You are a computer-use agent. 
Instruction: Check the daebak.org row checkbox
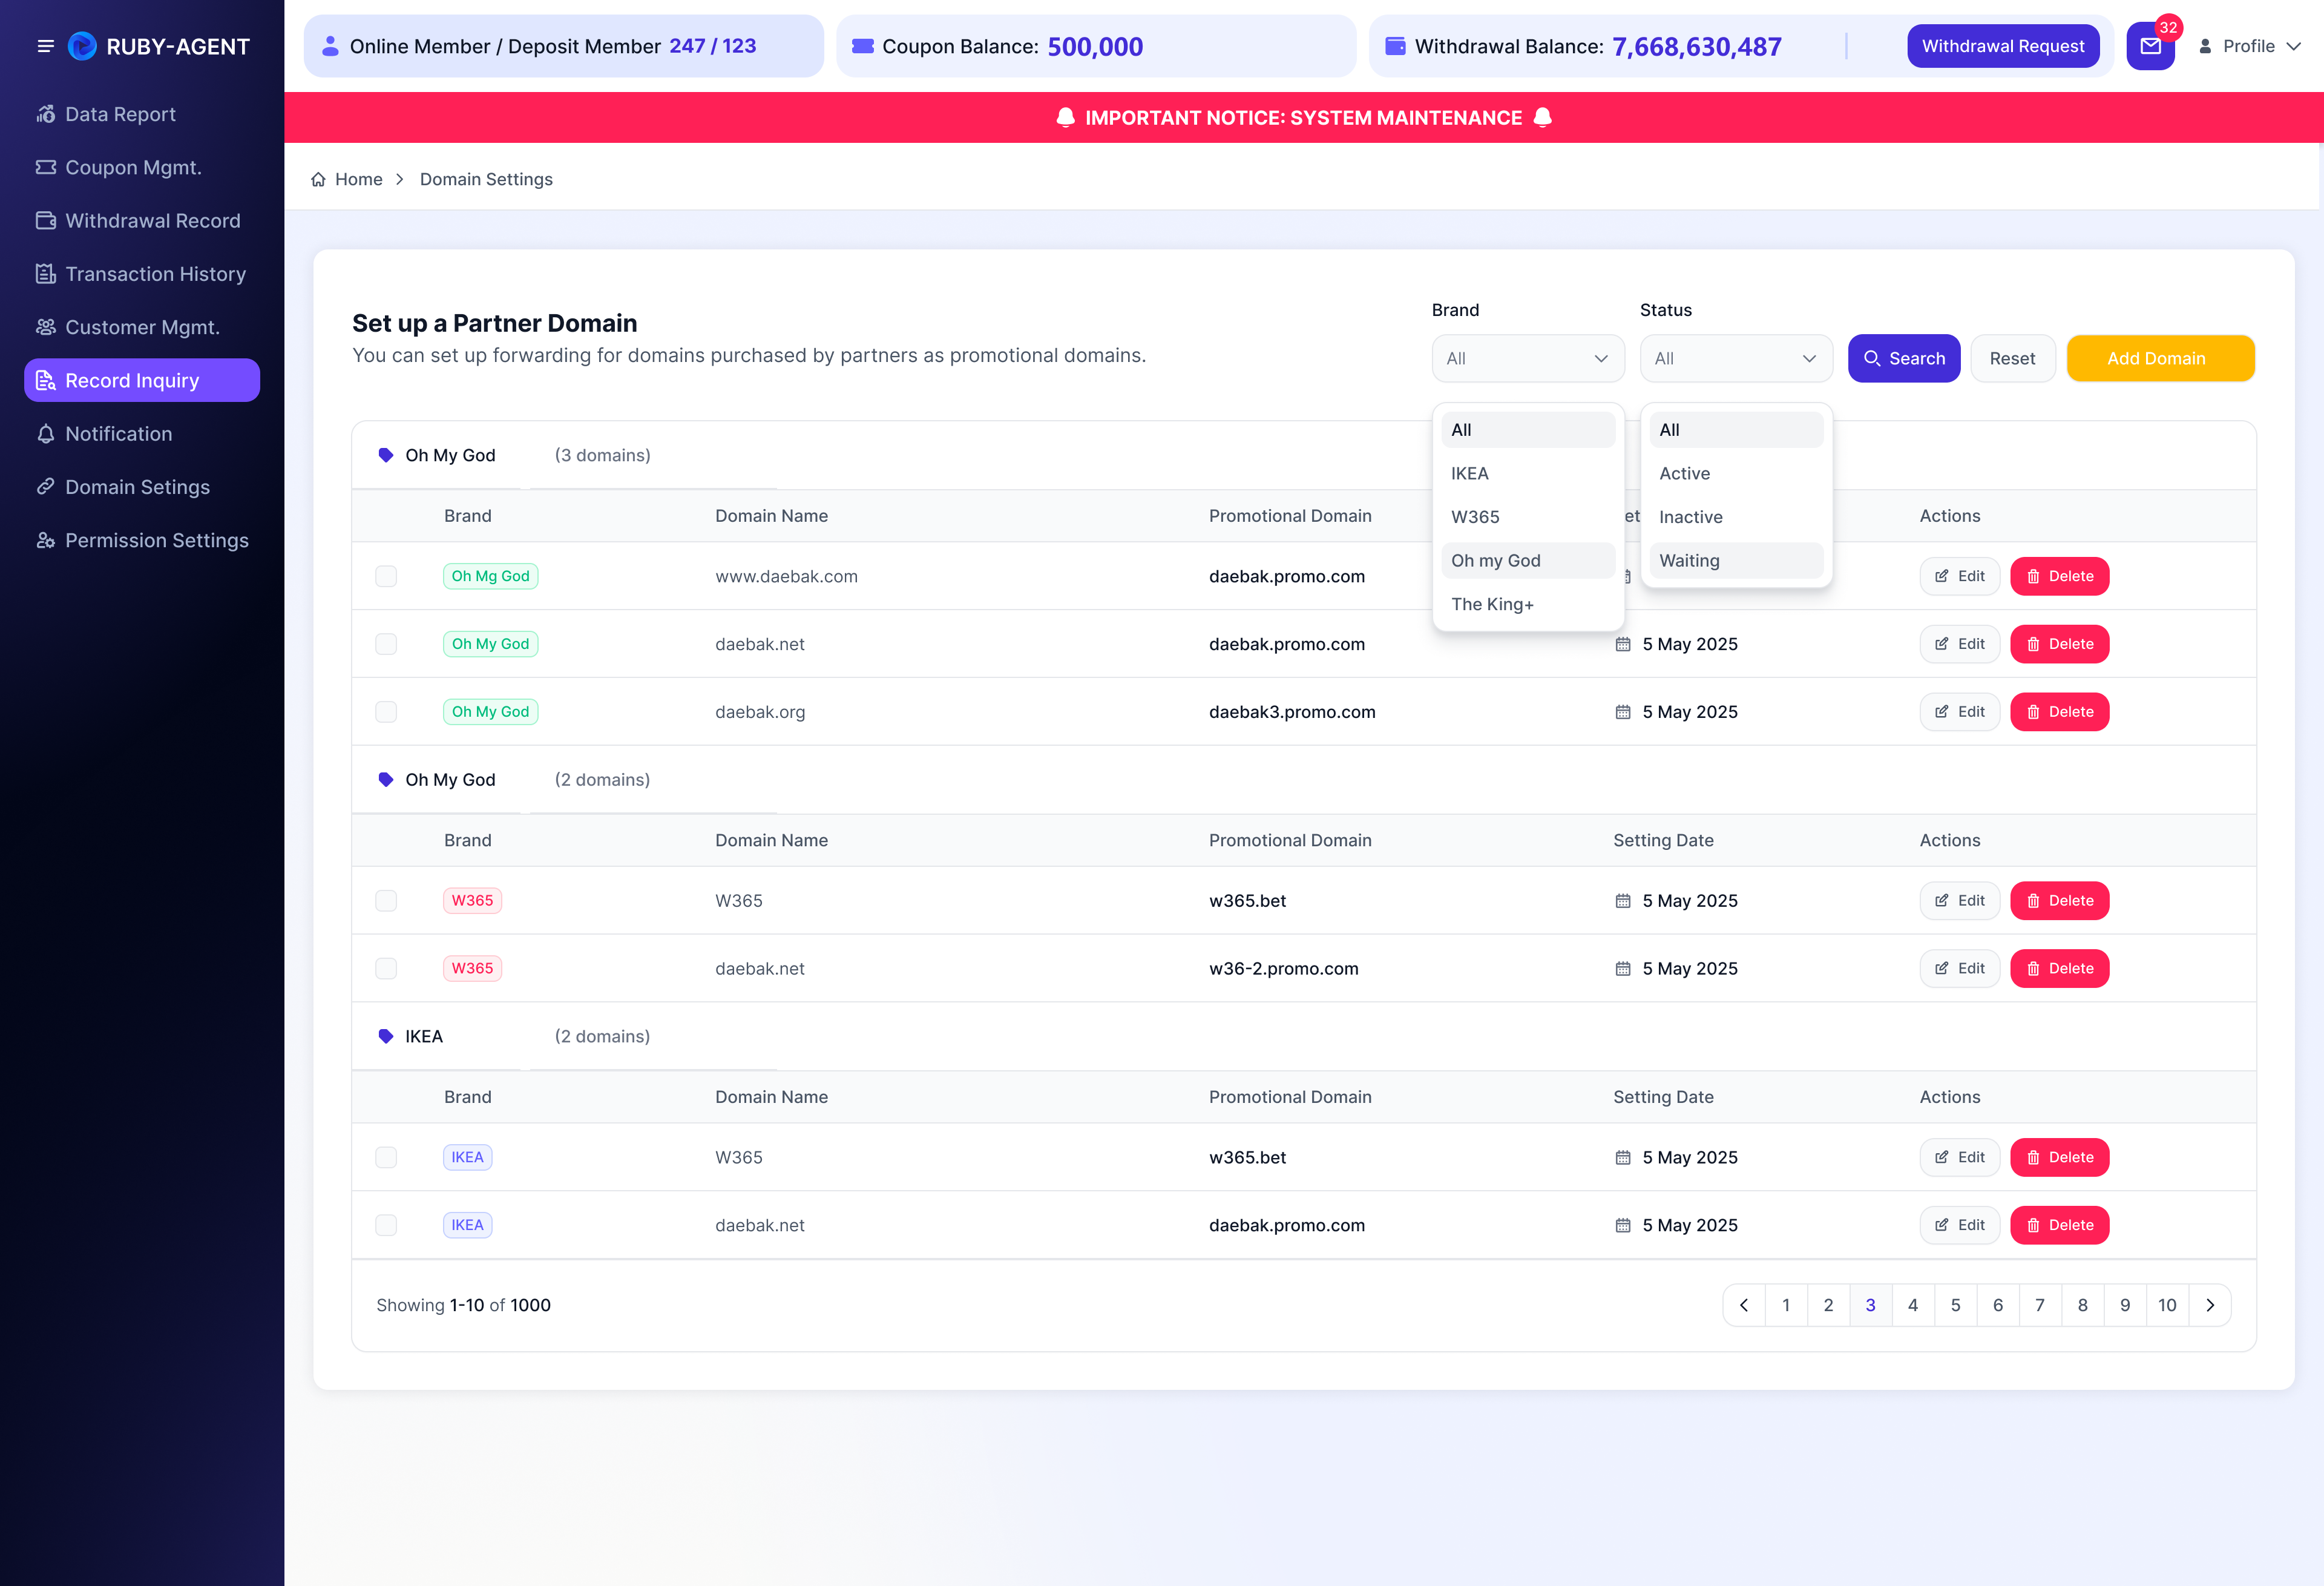[386, 712]
